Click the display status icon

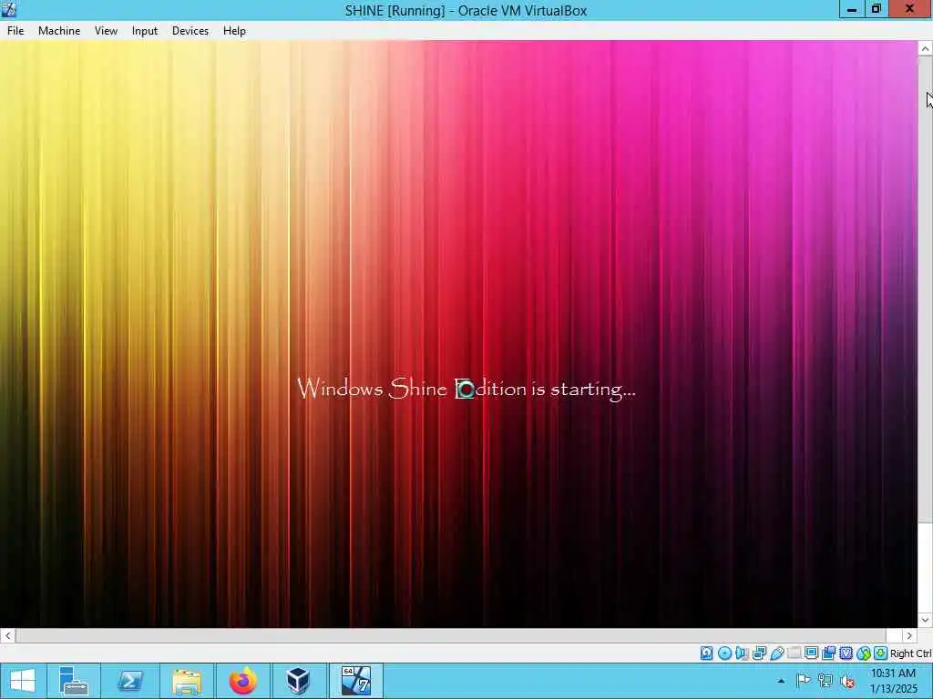point(811,653)
